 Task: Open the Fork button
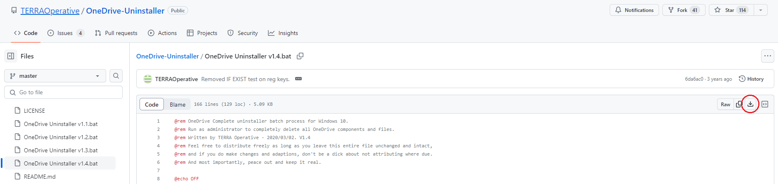click(683, 10)
